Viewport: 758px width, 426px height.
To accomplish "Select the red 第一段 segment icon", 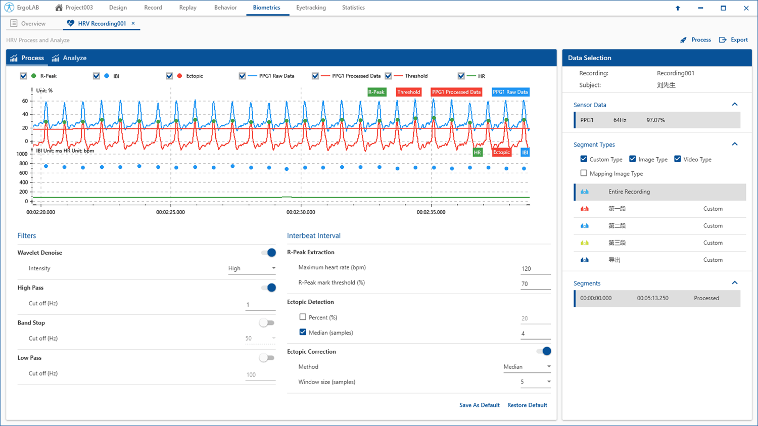I will click(x=585, y=209).
